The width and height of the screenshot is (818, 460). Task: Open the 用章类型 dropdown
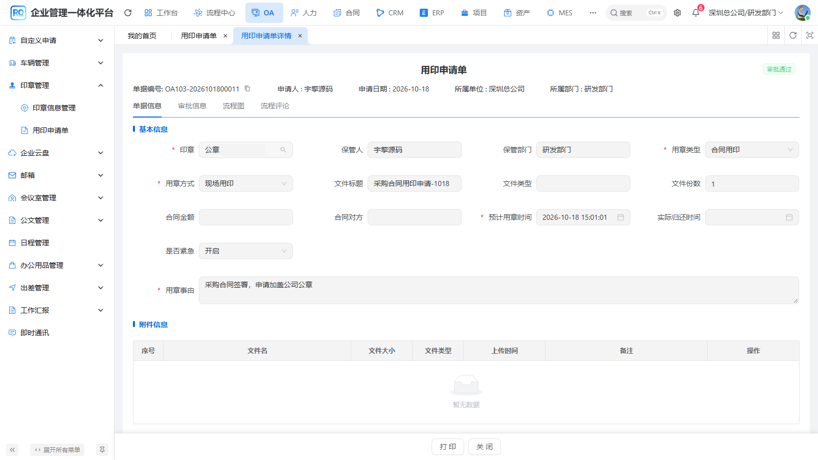[x=752, y=150]
